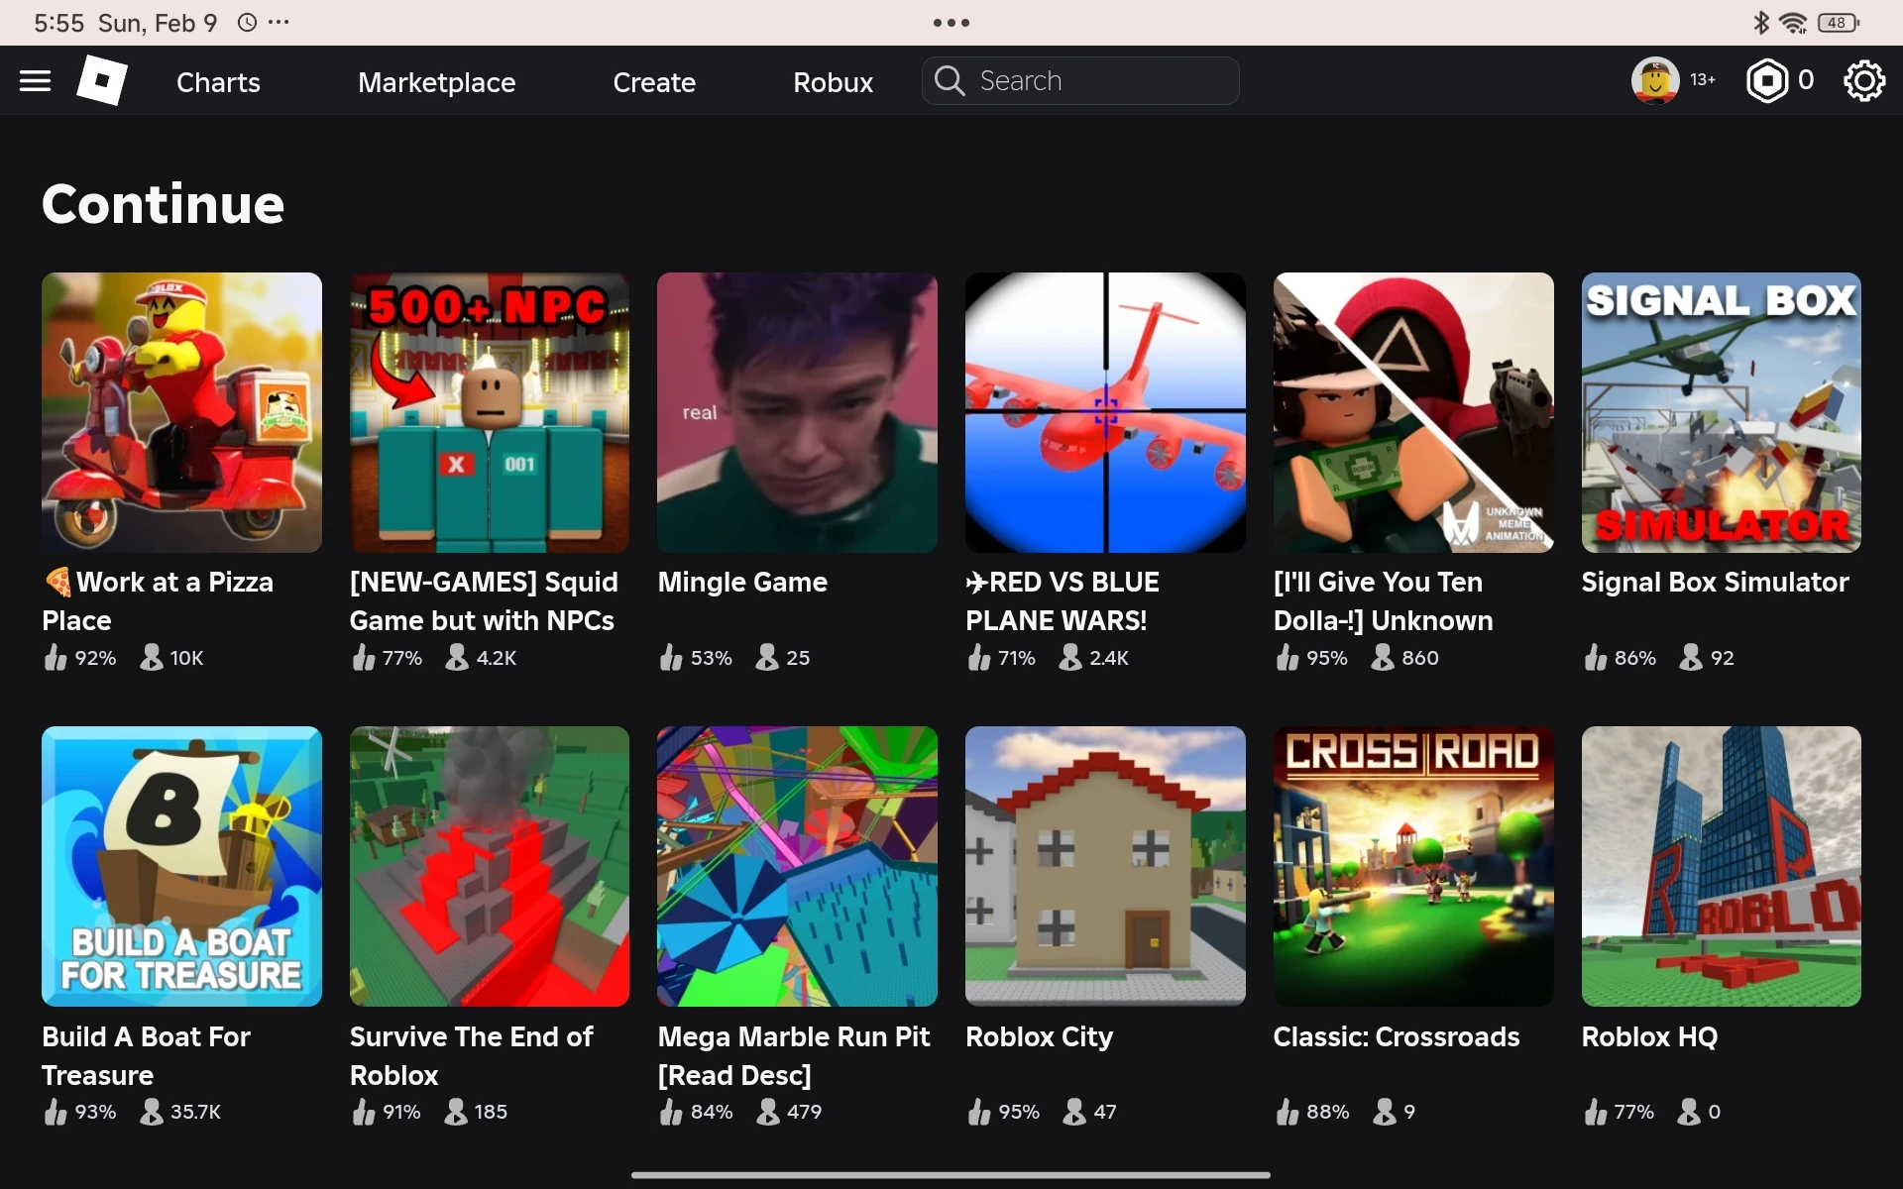Click the clock alarm icon in the status bar
The width and height of the screenshot is (1903, 1189).
(x=245, y=22)
